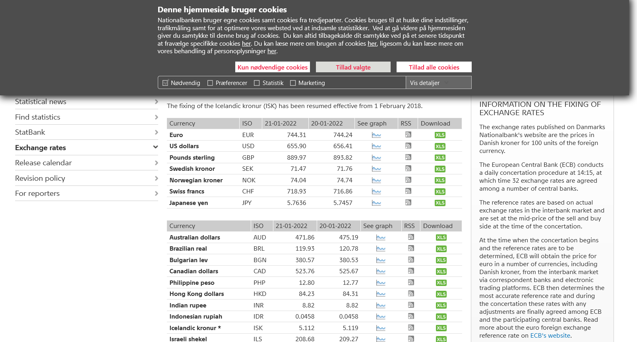Click the Tillad alle cookies button
This screenshot has height=342, width=637.
(x=434, y=67)
